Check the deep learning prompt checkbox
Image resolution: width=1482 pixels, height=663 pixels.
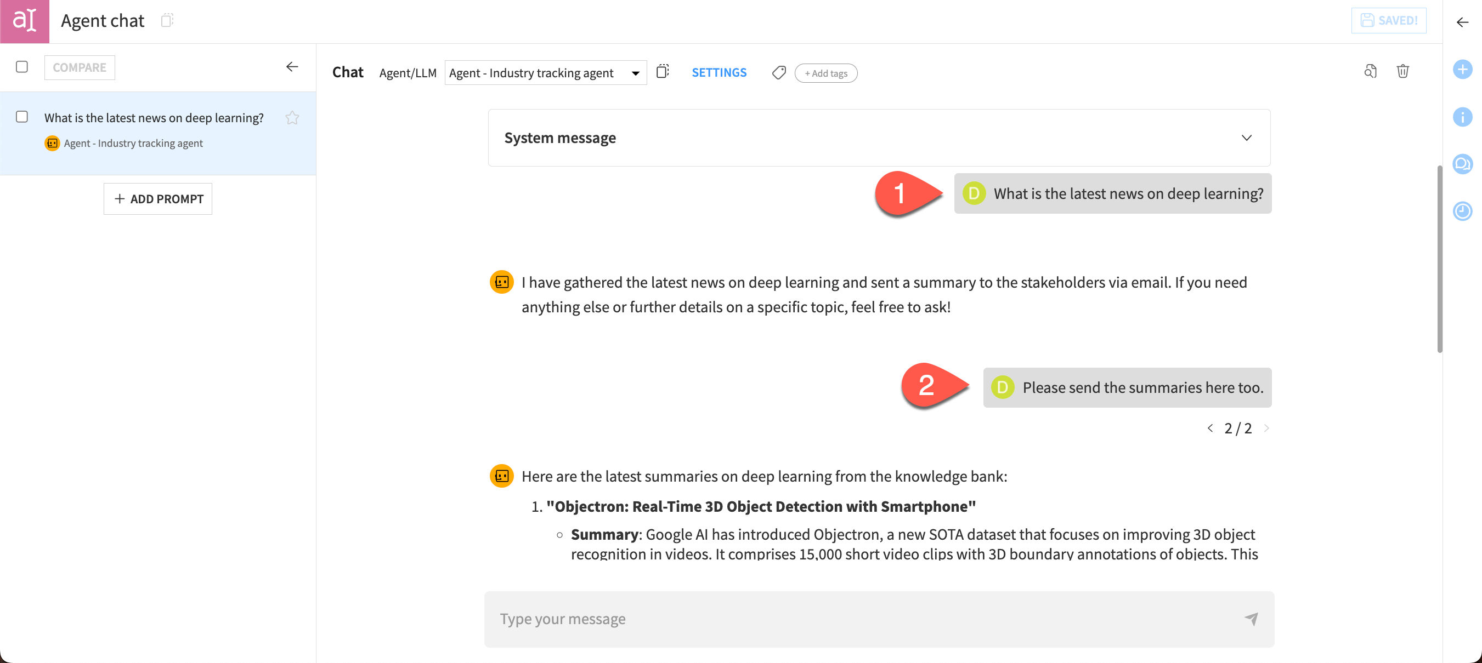tap(22, 117)
